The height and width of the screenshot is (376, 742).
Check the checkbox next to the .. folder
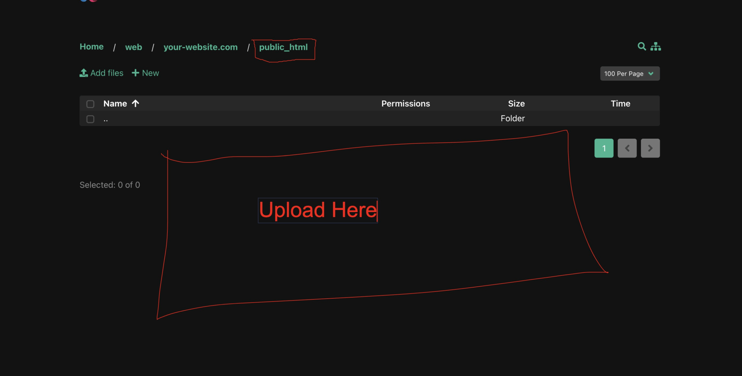(x=90, y=119)
